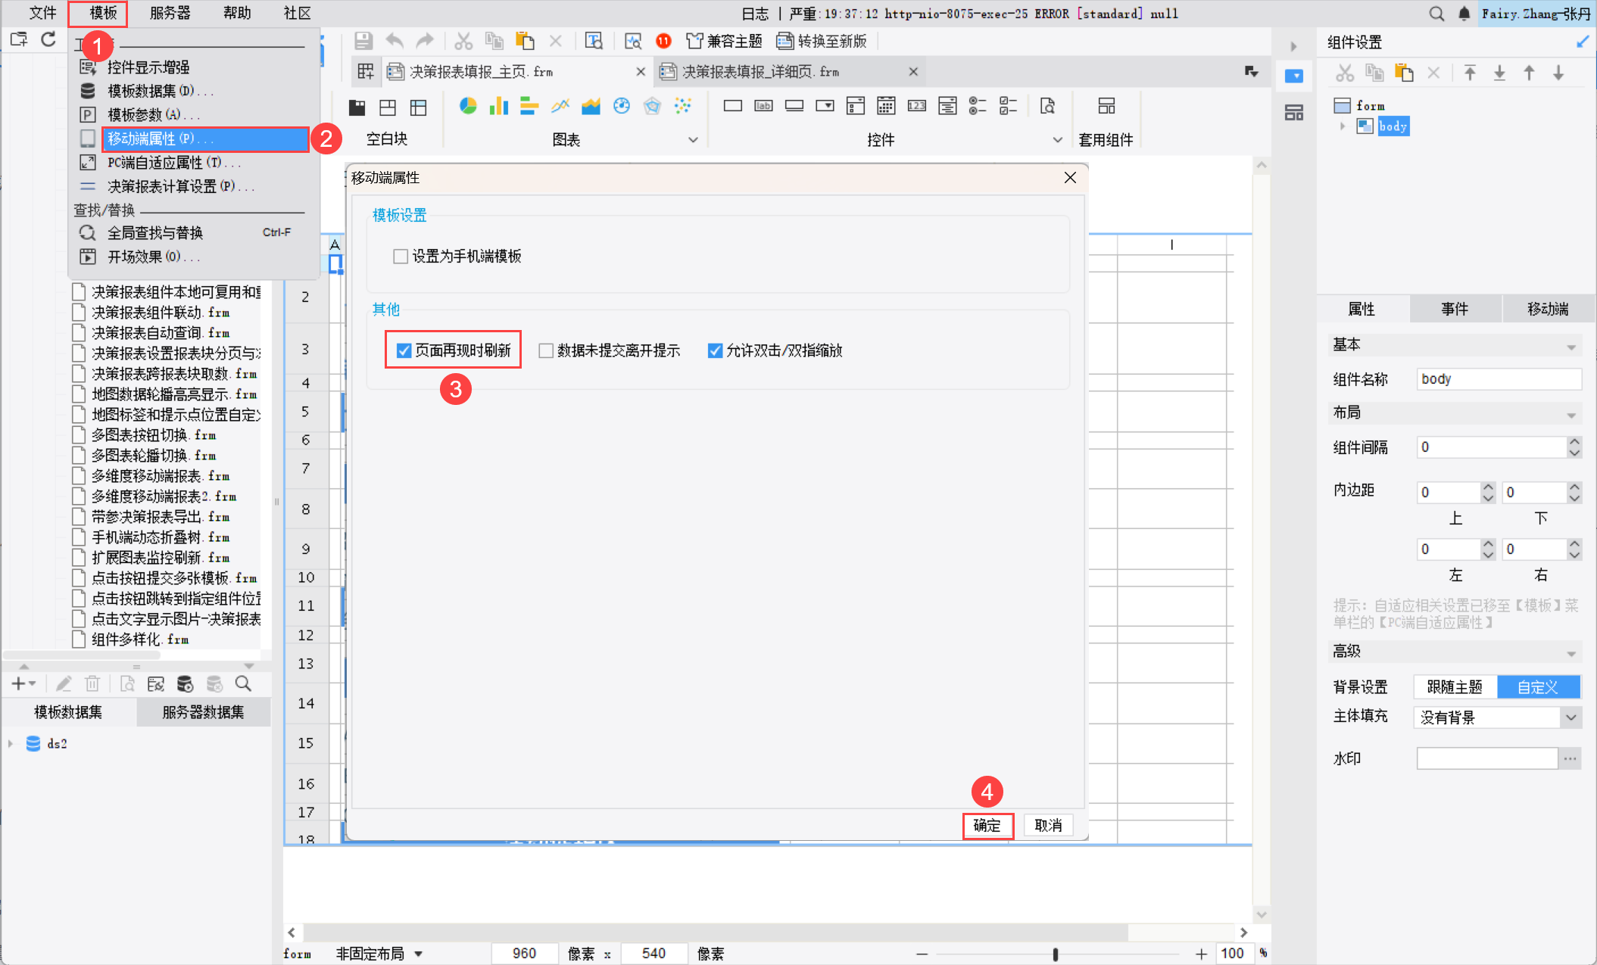Click the preview icon in dataset toolbar
Screen dimensions: 1597x965
[x=127, y=684]
